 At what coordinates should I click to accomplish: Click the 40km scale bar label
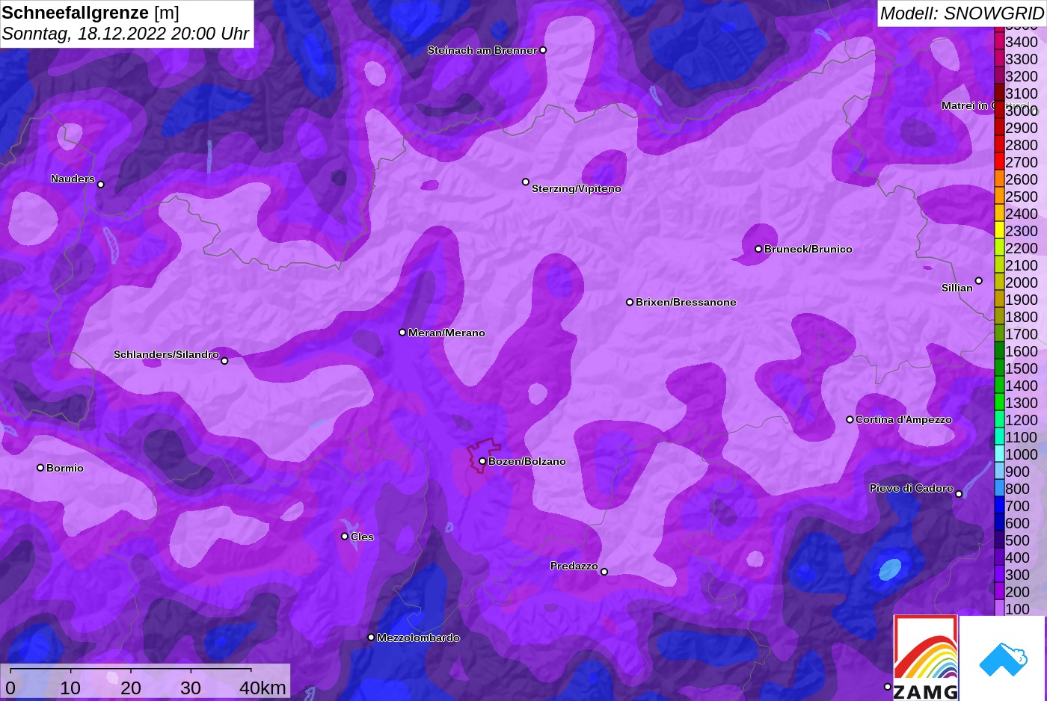pos(262,688)
